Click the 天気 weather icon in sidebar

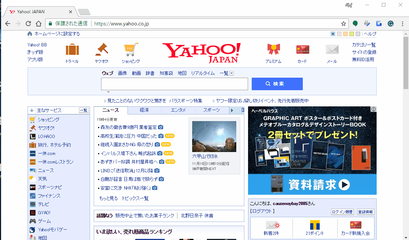[33, 179]
